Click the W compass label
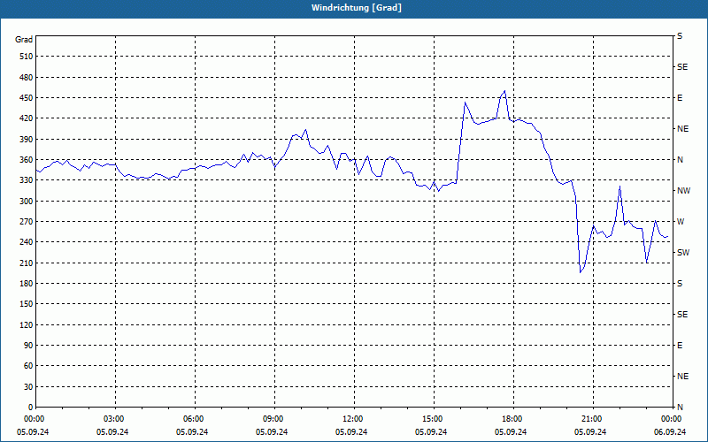Viewport: 708px width, 442px height. pyautogui.click(x=681, y=222)
